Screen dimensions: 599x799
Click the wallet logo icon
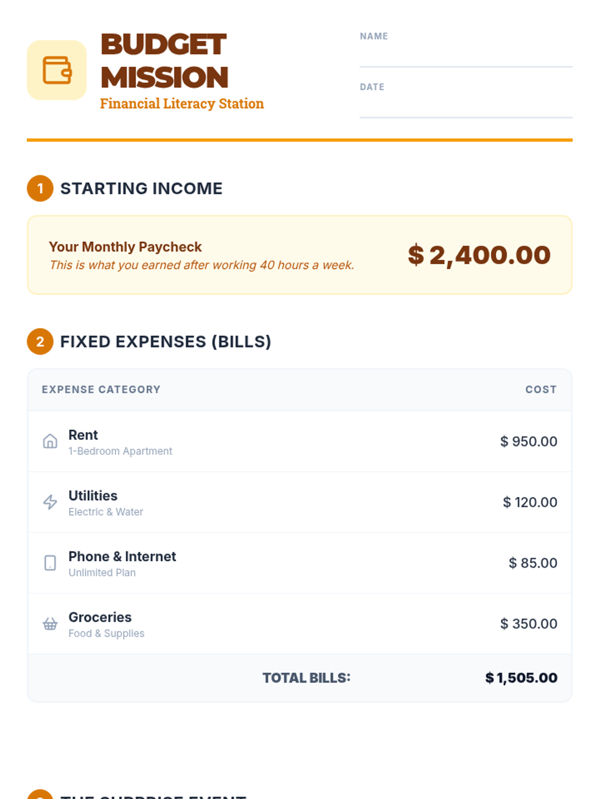(x=57, y=70)
